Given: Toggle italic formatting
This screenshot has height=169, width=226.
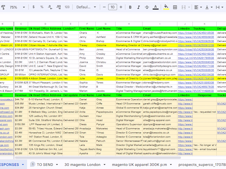Looking at the screenshot, I should [x=139, y=7].
